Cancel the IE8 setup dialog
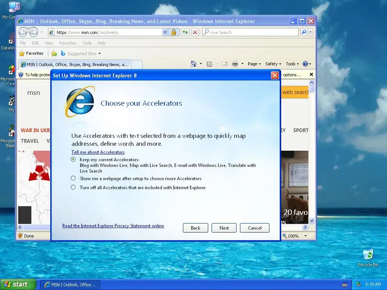Screen dimensions: 387x290 [255, 228]
